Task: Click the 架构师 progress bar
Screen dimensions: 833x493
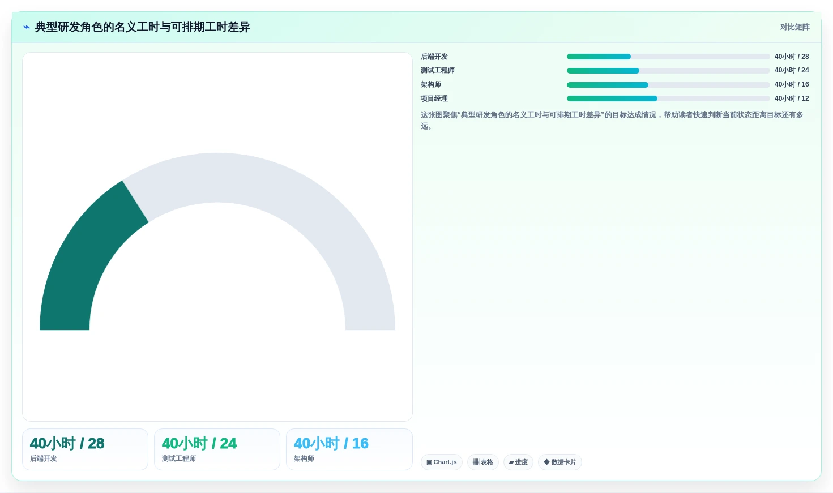Action: click(668, 85)
